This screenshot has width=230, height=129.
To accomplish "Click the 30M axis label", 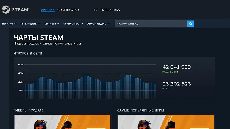I will coord(21,82).
